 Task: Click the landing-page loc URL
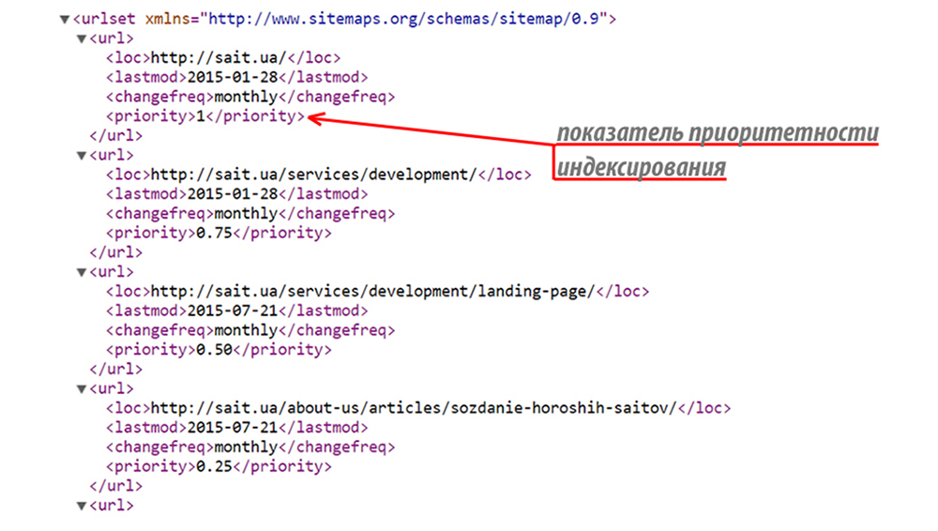pyautogui.click(x=373, y=292)
